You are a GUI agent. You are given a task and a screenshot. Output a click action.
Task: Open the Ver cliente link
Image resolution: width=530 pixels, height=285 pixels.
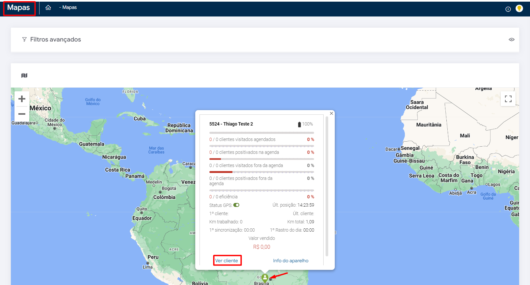coord(226,261)
